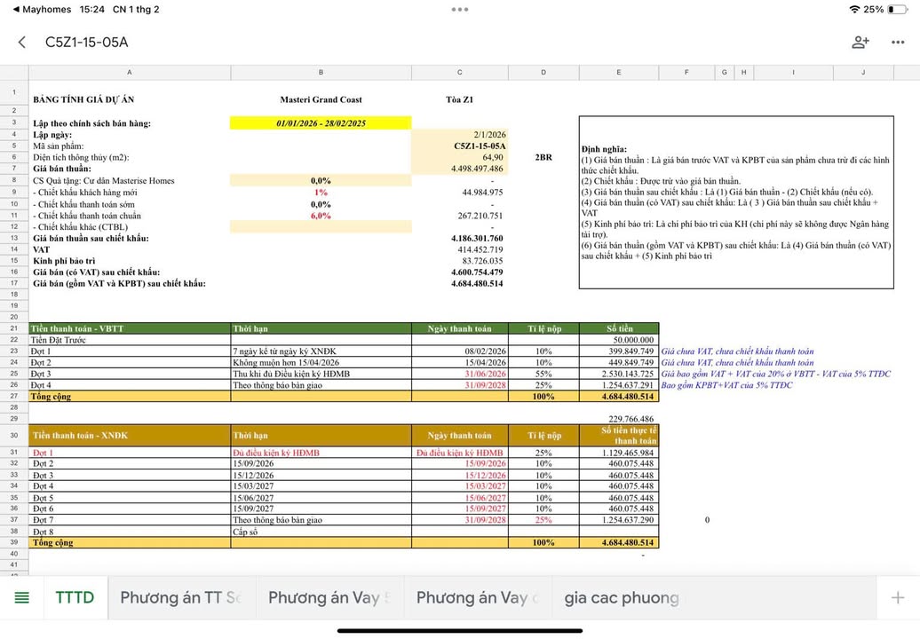
Task: Tap the Wi-Fi icon in the status bar
Action: click(x=854, y=9)
